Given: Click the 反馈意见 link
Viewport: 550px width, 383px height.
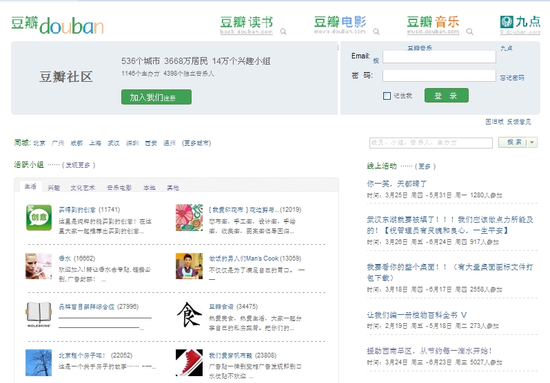Looking at the screenshot, I should pos(519,122).
